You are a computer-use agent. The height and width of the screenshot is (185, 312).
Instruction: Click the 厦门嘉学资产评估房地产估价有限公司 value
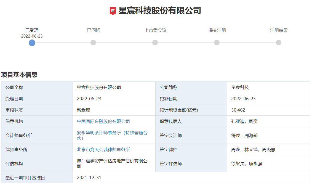[112, 163]
